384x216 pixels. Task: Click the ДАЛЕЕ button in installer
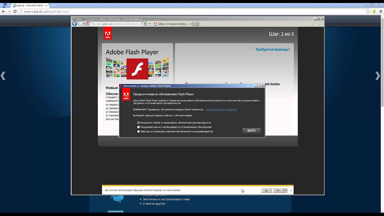251,130
